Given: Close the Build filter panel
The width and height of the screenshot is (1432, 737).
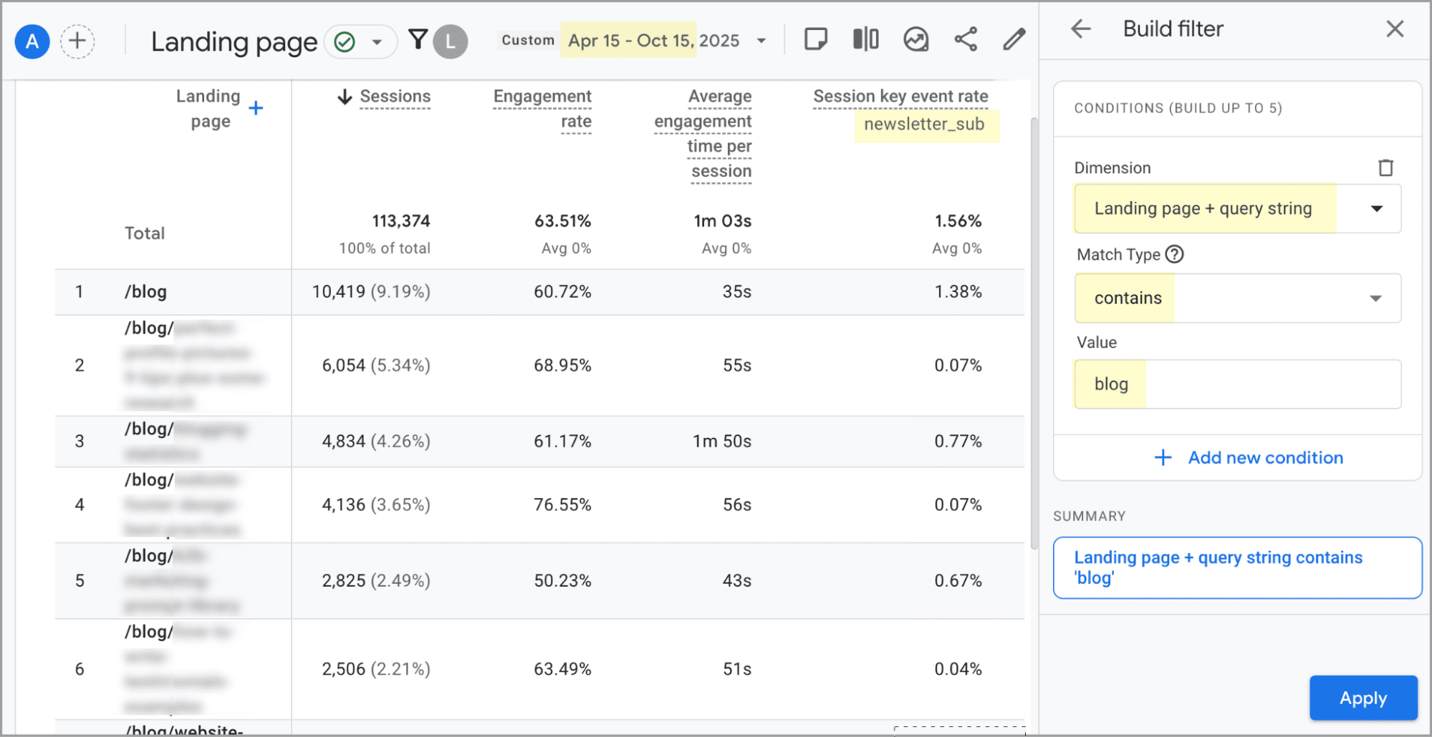Looking at the screenshot, I should (1394, 29).
